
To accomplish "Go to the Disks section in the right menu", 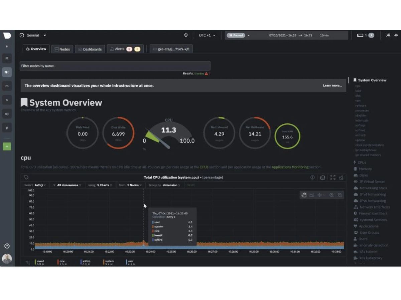I will [x=361, y=175].
